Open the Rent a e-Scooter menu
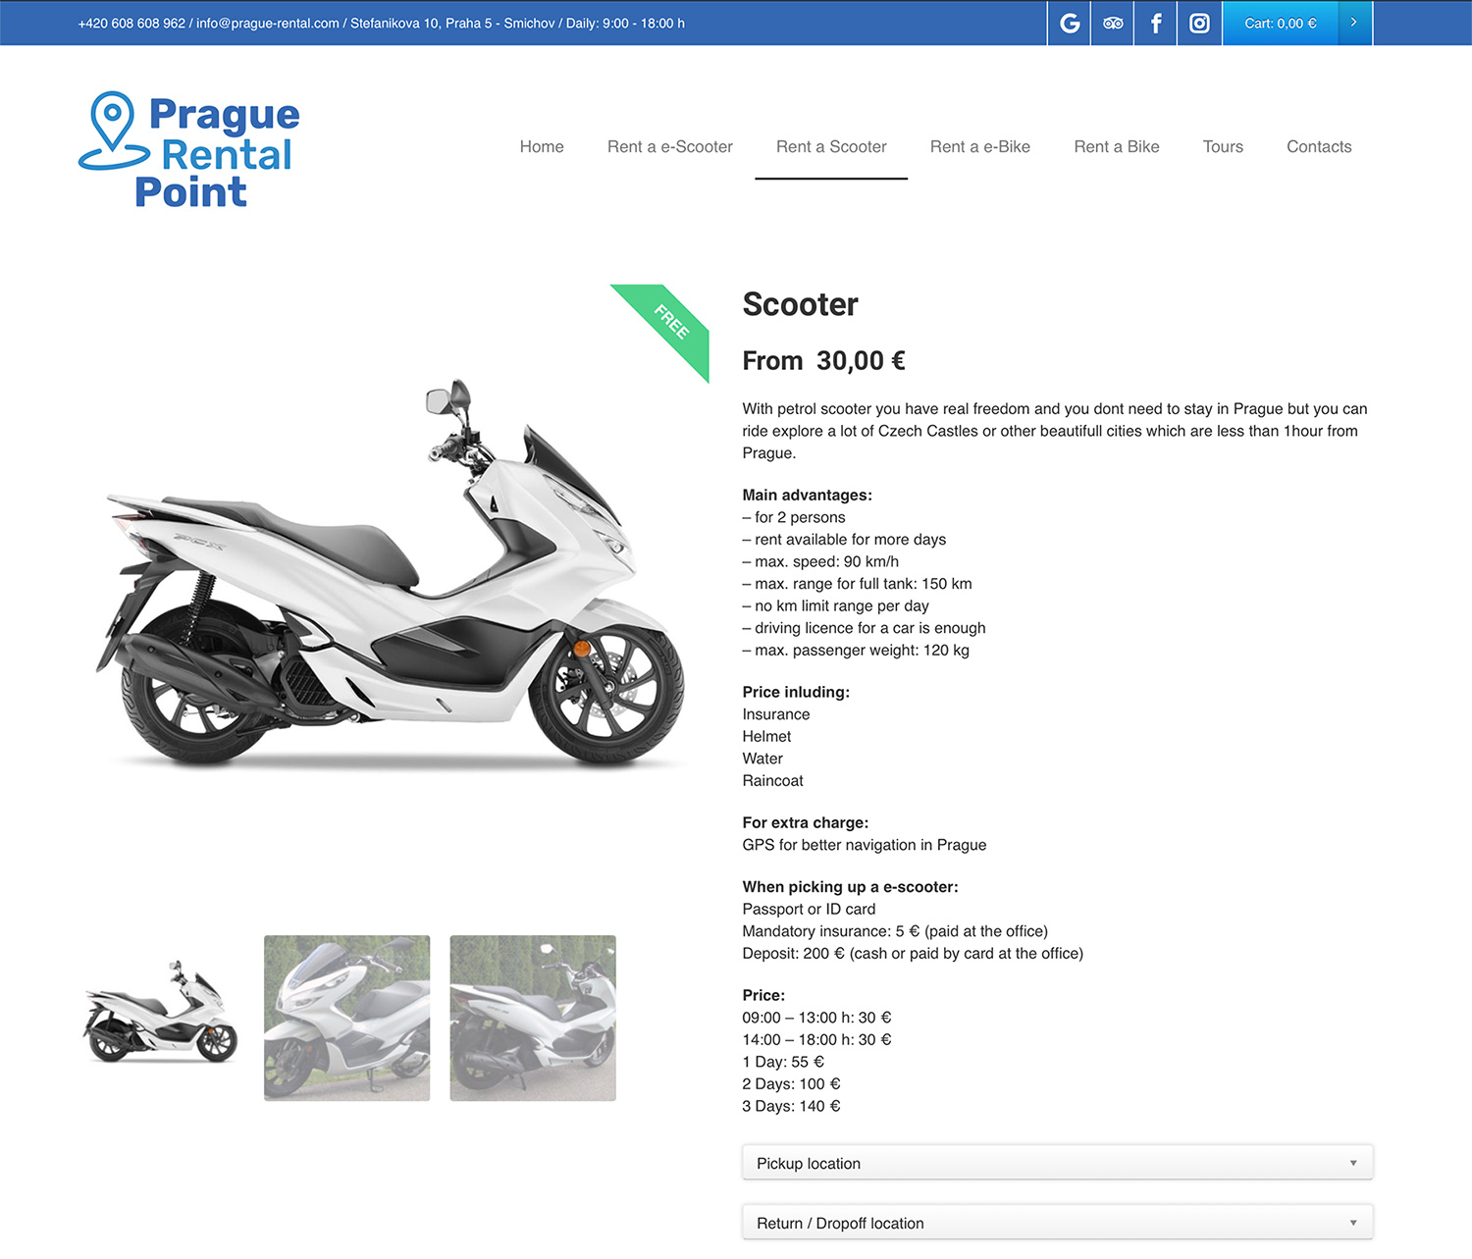This screenshot has width=1472, height=1259. pyautogui.click(x=670, y=146)
